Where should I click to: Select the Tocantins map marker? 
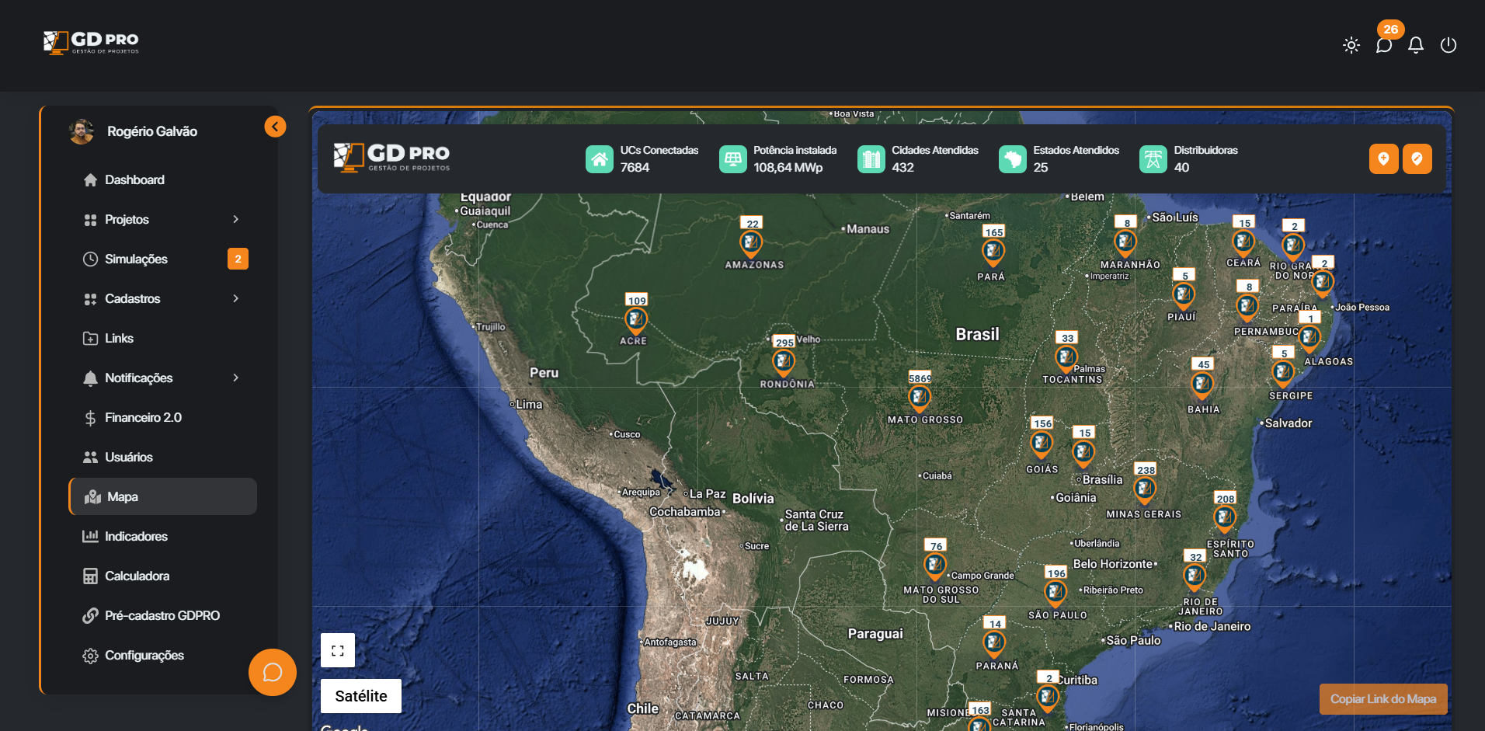point(1066,357)
